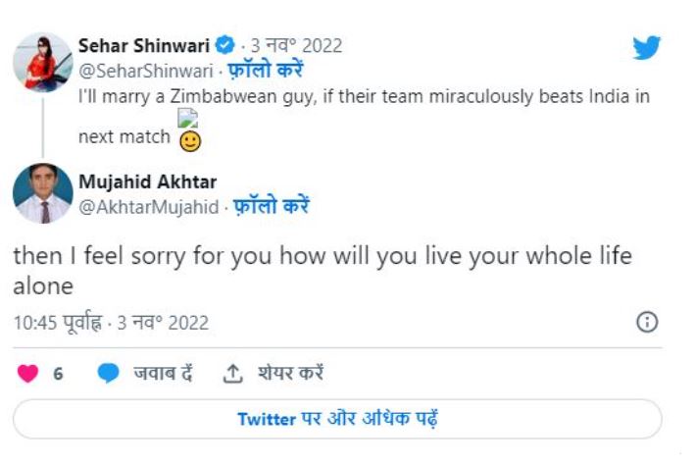The height and width of the screenshot is (466, 696).
Task: Click Sehar Shinwari's verified badge
Action: coord(225,46)
